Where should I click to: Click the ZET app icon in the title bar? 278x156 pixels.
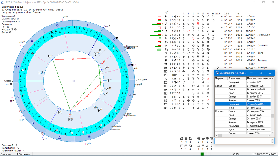(x=2, y=2)
